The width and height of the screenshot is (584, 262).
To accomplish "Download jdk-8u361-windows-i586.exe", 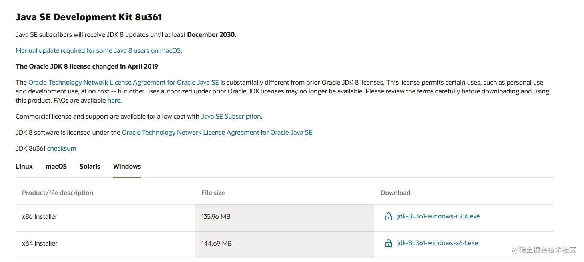I will tap(438, 216).
